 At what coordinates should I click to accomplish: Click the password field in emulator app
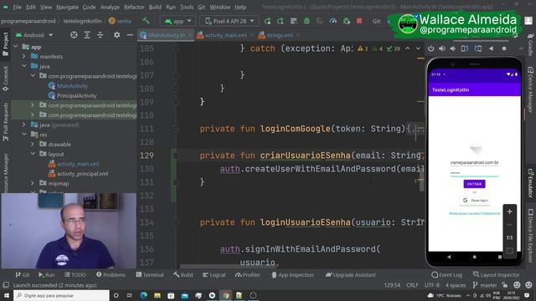(475, 173)
